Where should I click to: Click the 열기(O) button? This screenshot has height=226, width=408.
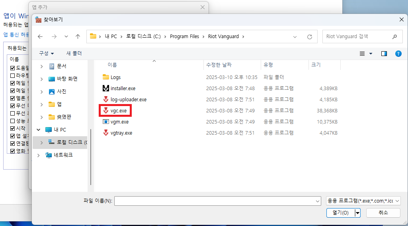[341, 213]
